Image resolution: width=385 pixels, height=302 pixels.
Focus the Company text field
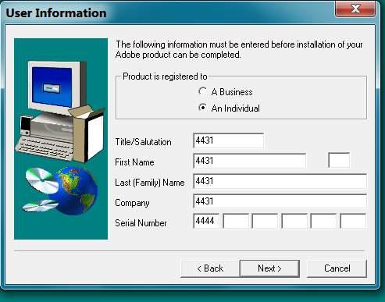pos(280,201)
